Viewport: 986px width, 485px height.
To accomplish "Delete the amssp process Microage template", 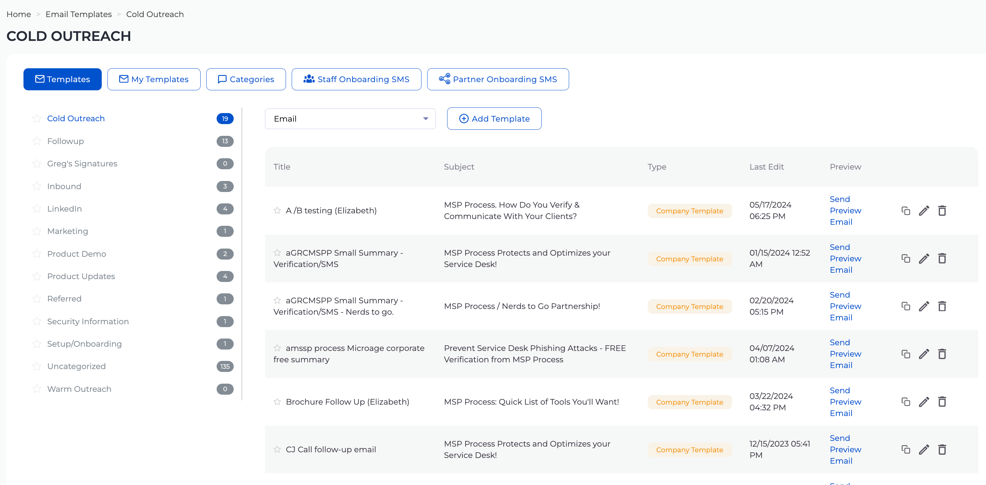I will (x=942, y=354).
